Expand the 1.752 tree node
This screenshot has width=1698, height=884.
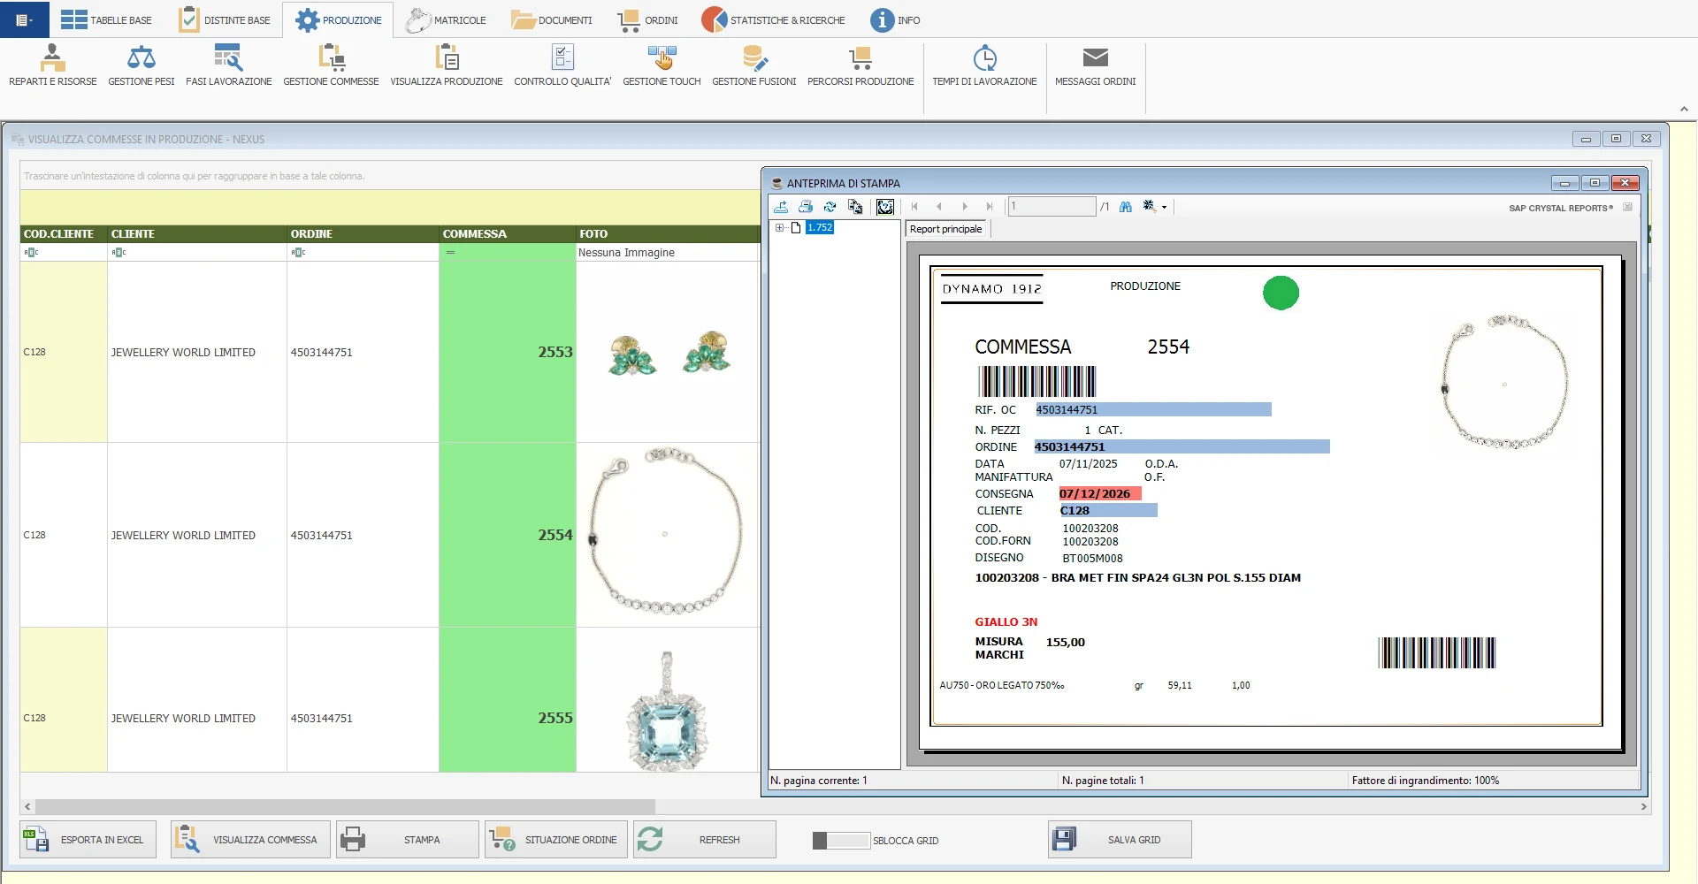[x=780, y=228]
